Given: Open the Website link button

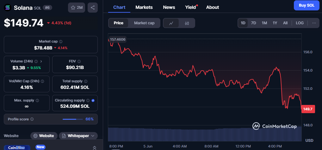Looking at the screenshot, I should pos(44,136).
